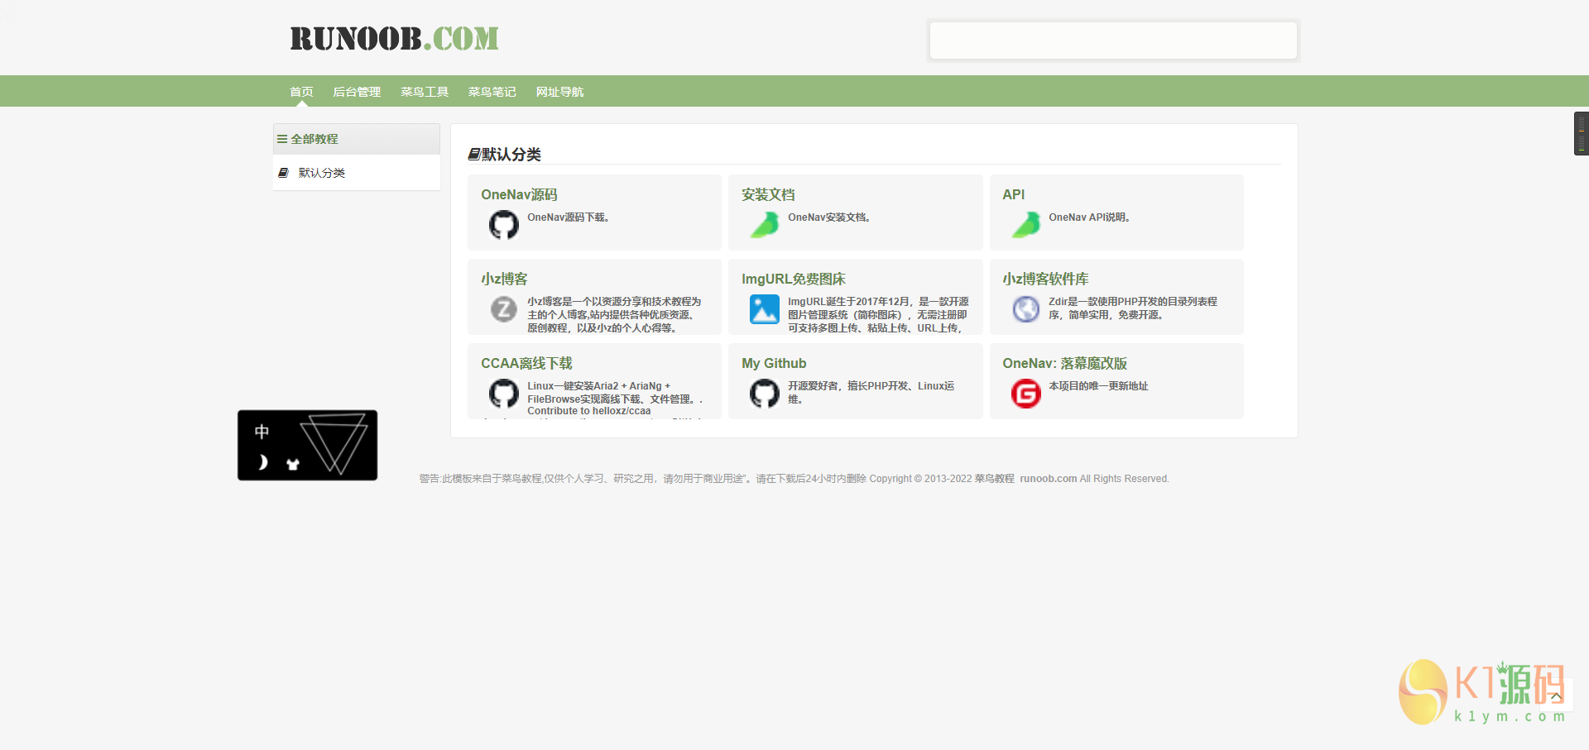Open the CCAA离线下载 link title
The image size is (1589, 750).
(526, 363)
